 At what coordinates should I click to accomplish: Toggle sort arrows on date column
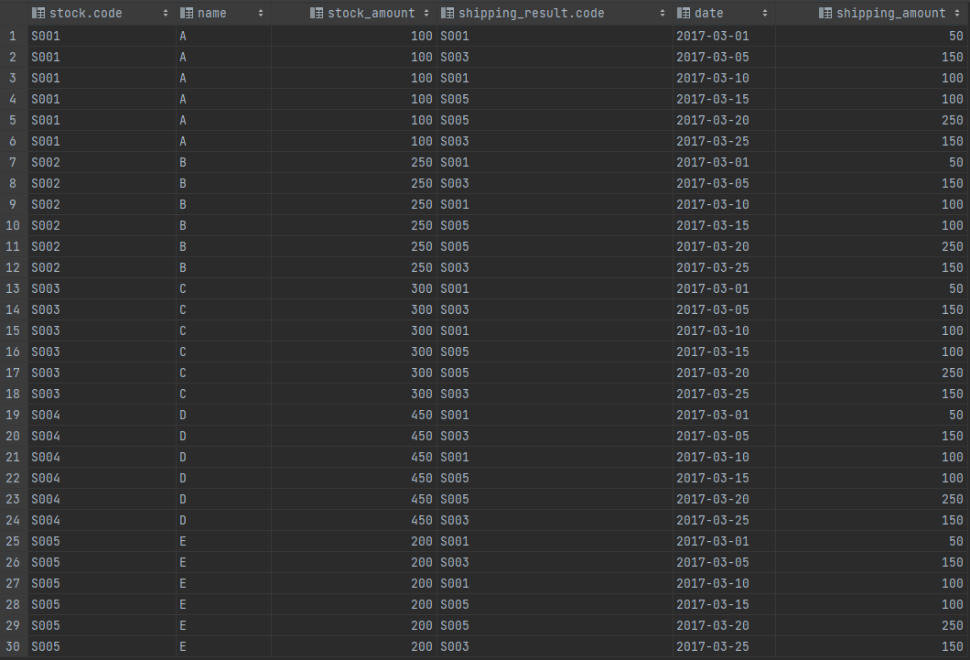765,13
